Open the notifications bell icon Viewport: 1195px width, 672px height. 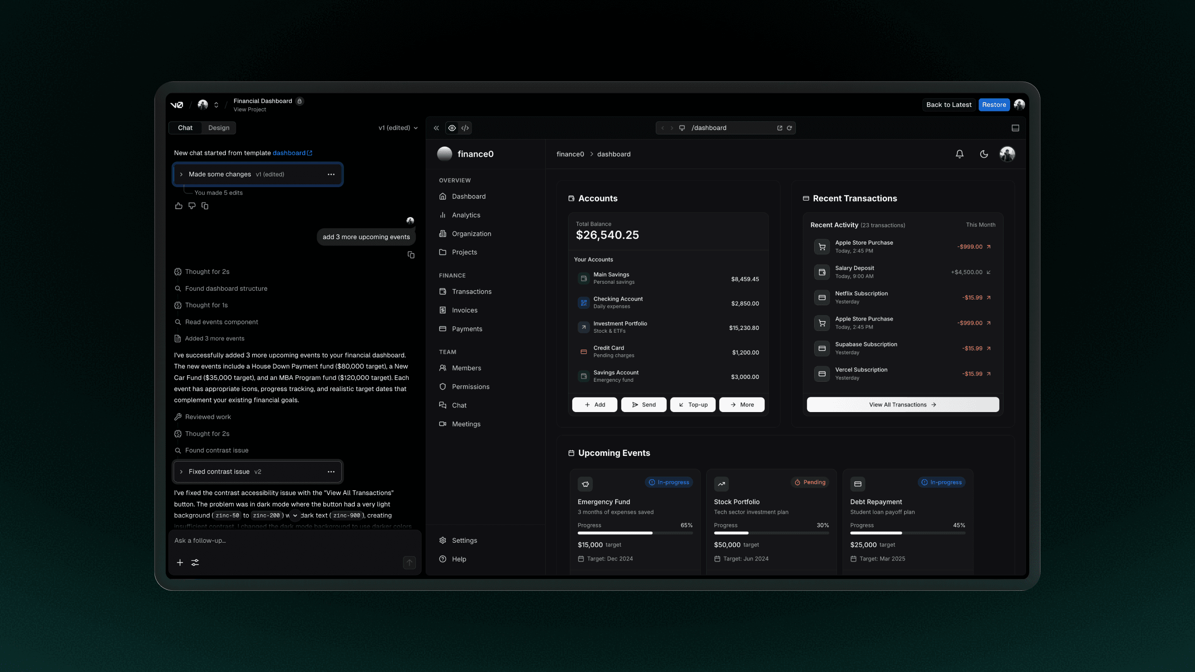(x=959, y=154)
